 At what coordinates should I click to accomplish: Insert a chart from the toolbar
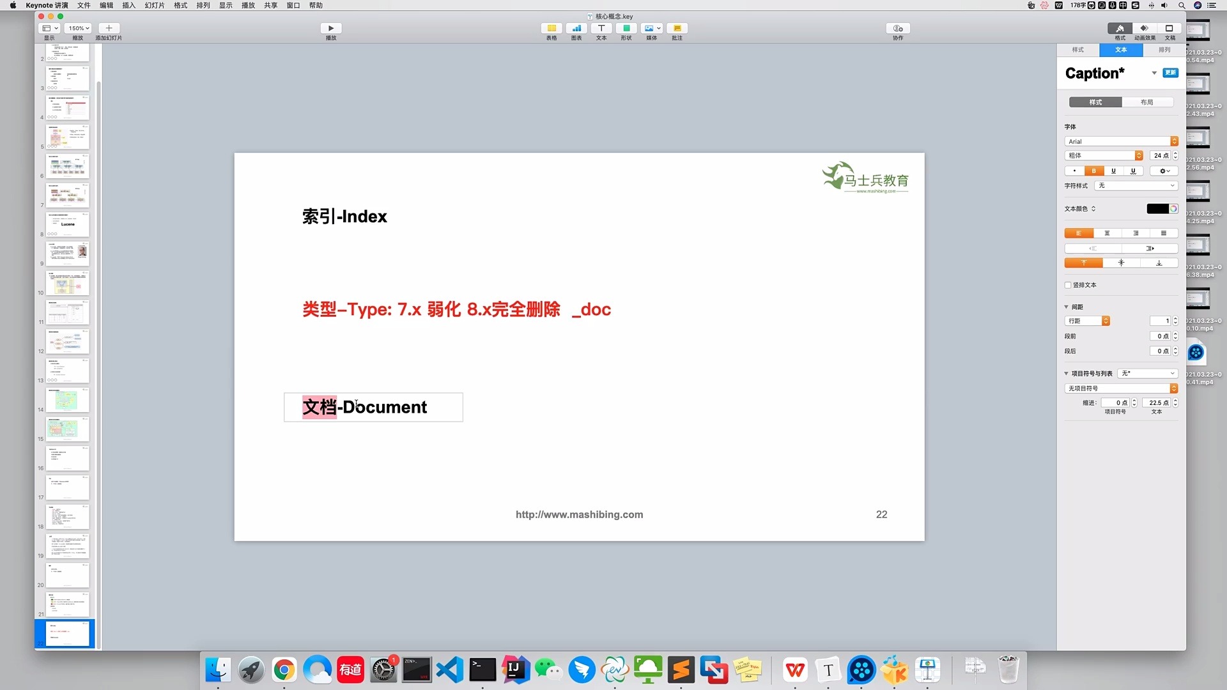576,28
